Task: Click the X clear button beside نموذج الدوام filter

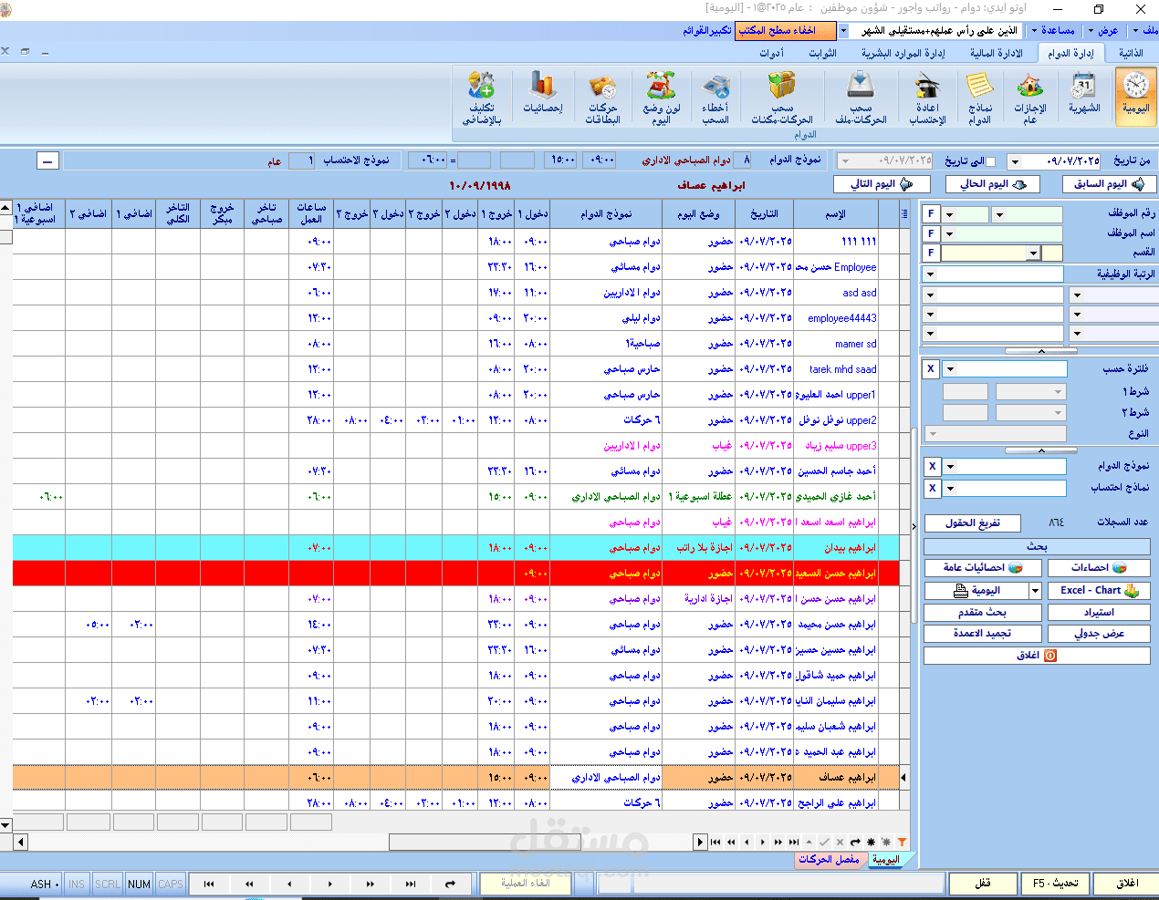Action: 932,466
